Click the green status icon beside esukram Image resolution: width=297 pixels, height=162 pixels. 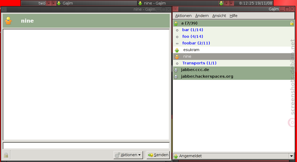[177, 50]
